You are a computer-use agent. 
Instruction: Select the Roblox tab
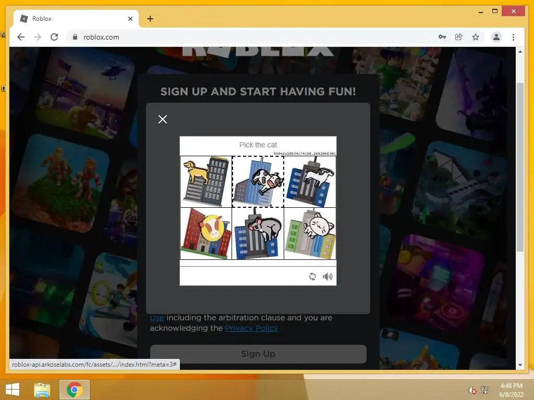pyautogui.click(x=76, y=19)
